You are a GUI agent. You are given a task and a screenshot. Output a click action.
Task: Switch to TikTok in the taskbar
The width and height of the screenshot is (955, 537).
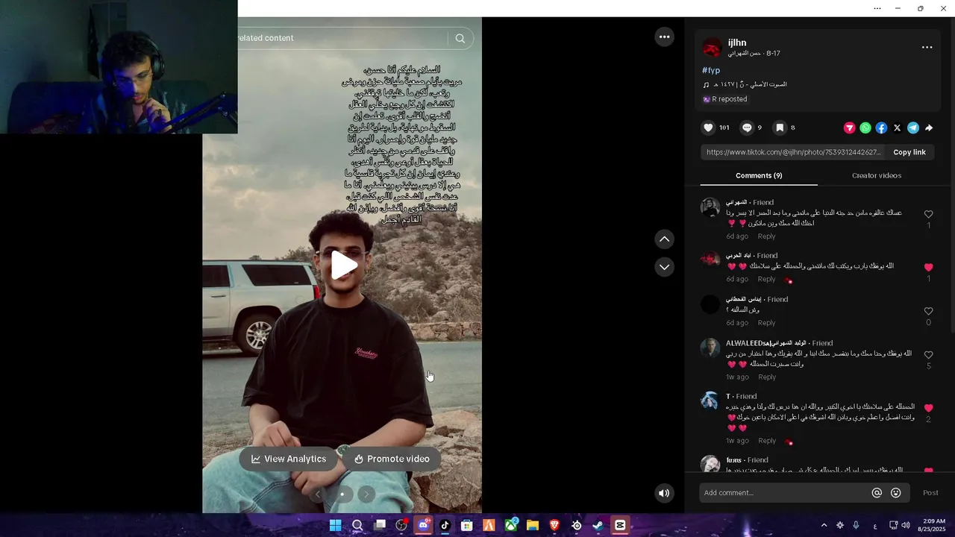445,525
